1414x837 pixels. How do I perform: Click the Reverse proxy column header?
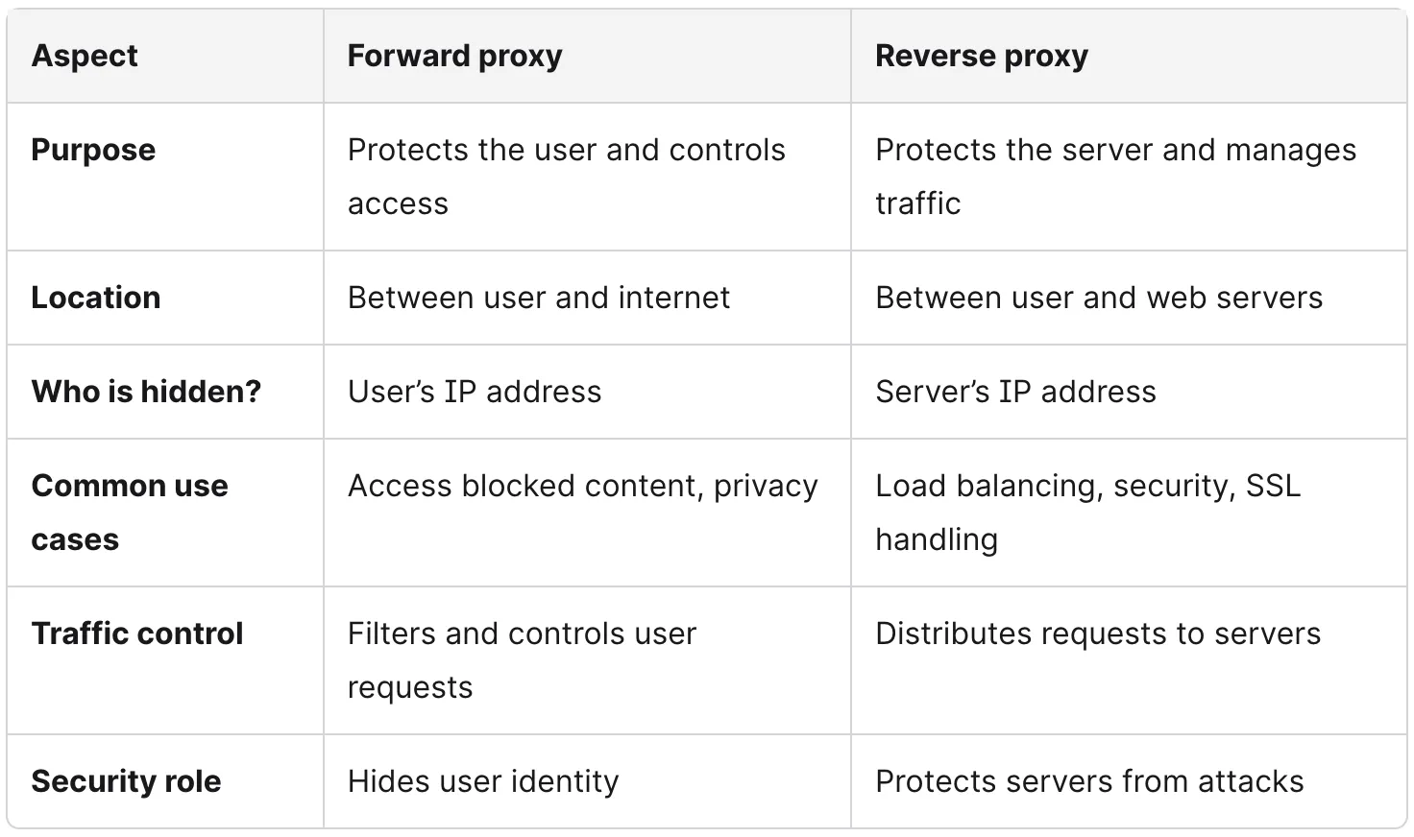pyautogui.click(x=981, y=56)
